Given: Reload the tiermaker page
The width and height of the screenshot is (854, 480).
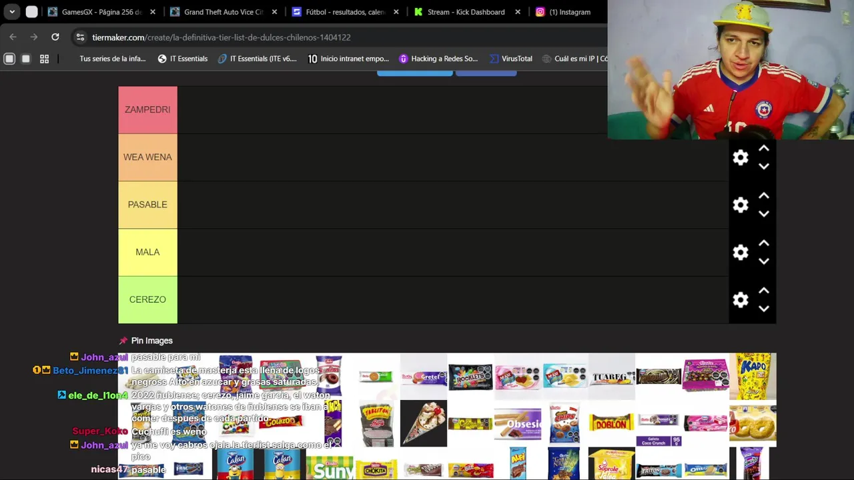Looking at the screenshot, I should (x=55, y=37).
